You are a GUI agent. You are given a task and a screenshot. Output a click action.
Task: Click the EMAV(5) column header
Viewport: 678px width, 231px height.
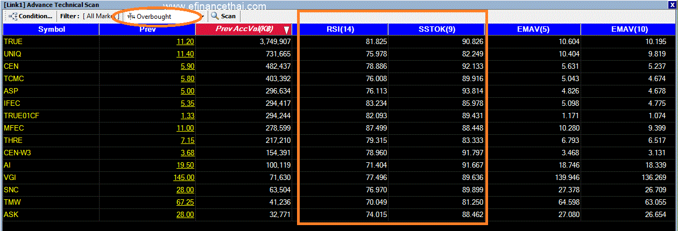(x=533, y=29)
